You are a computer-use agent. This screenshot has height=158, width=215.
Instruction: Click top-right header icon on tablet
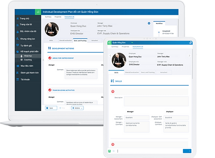[191, 42]
